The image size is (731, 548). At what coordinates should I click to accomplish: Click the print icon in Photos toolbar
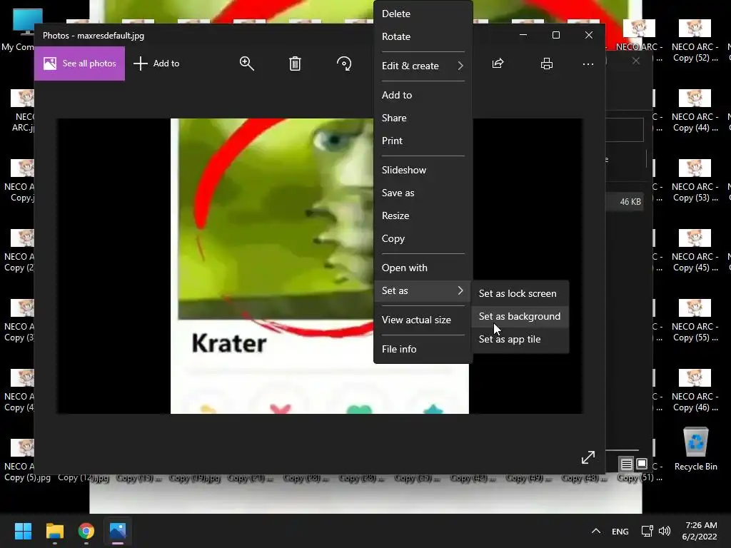click(546, 64)
